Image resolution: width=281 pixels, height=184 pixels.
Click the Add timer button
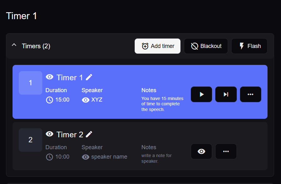(158, 46)
